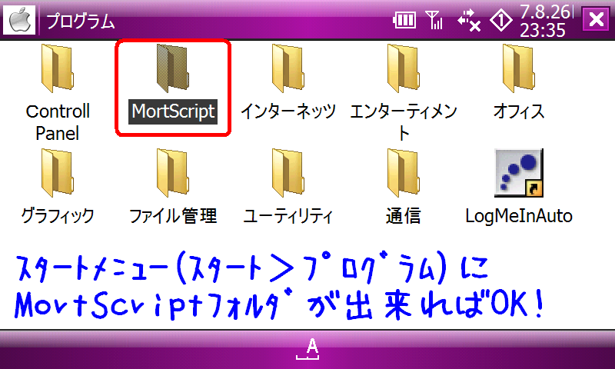Close the プログラム window
Screen dimensions: 615x369
(x=597, y=18)
